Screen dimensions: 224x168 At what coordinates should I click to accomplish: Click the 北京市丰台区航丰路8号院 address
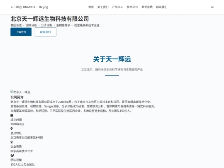pyautogui.click(x=27, y=138)
